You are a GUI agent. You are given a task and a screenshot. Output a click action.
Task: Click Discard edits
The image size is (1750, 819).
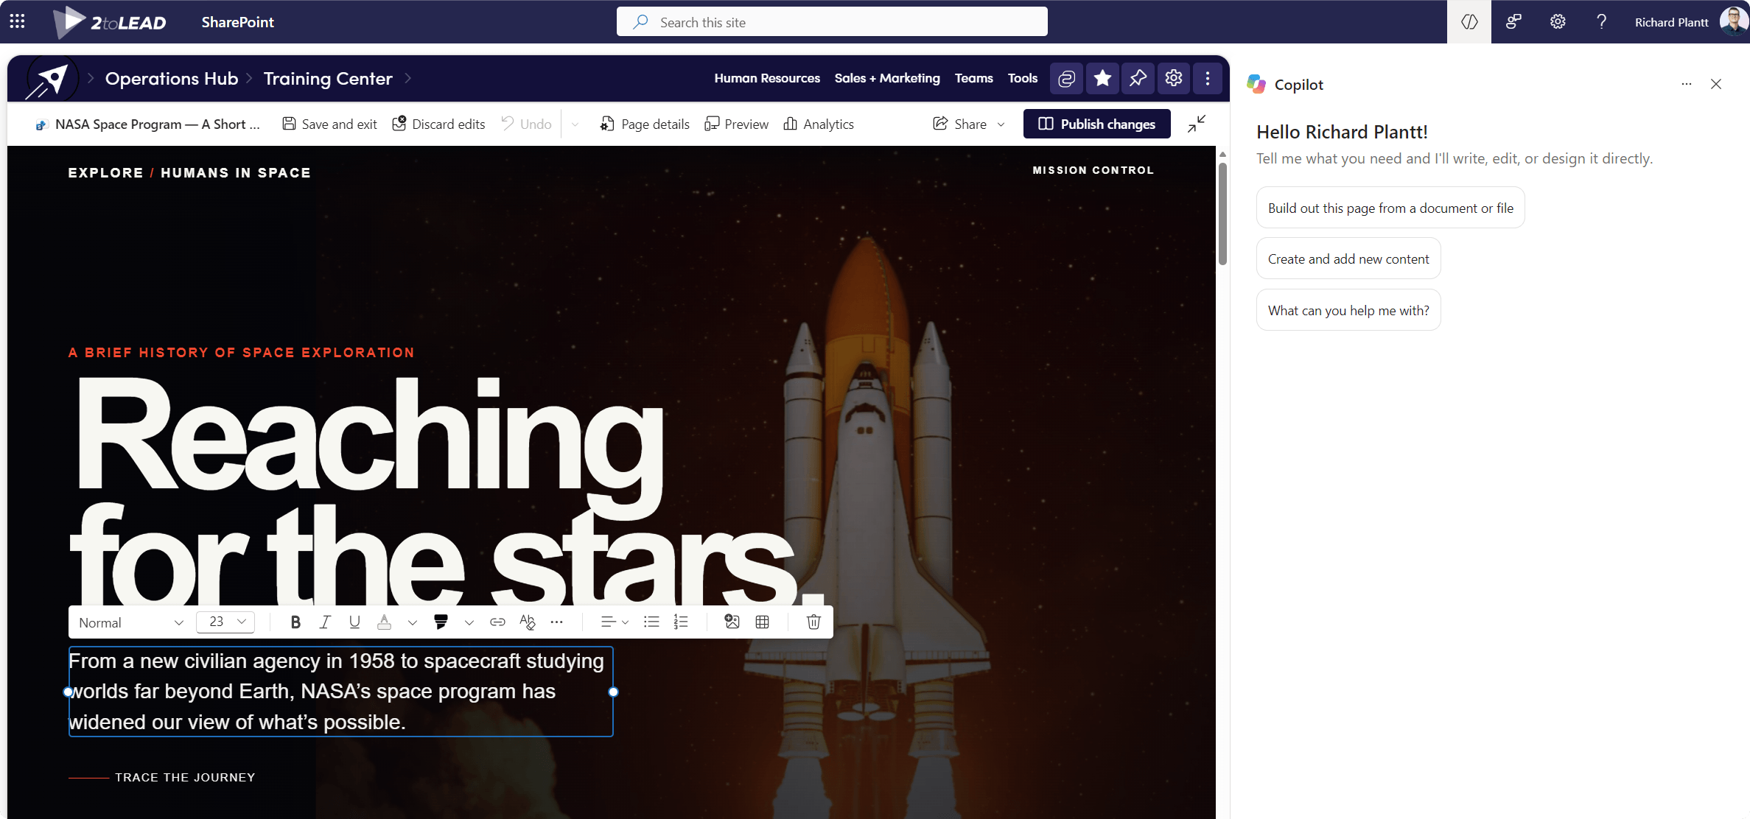coord(438,124)
